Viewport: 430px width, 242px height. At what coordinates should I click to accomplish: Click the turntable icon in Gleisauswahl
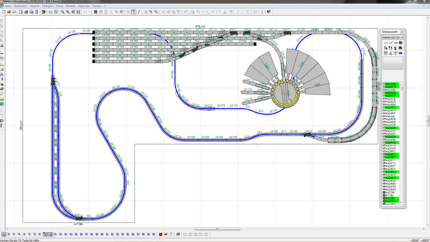400,43
